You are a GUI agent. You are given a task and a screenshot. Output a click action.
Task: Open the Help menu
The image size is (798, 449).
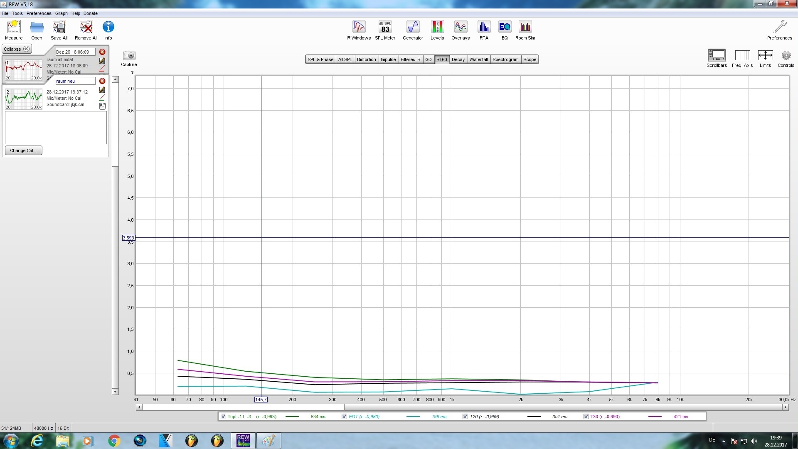[76, 13]
